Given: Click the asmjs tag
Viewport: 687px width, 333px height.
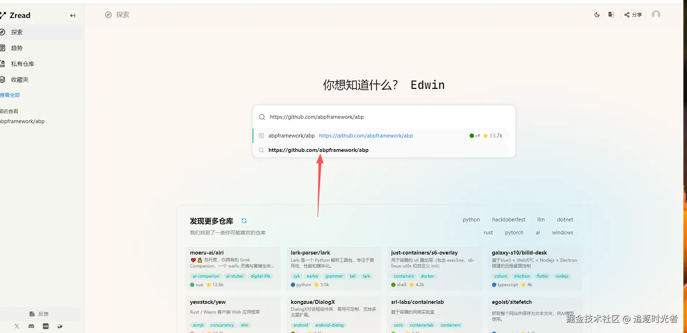Looking at the screenshot, I should [198, 325].
